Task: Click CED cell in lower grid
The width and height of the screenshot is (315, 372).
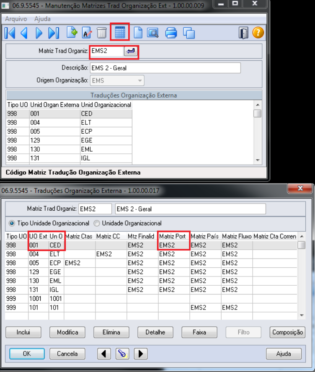Action: tap(56, 245)
